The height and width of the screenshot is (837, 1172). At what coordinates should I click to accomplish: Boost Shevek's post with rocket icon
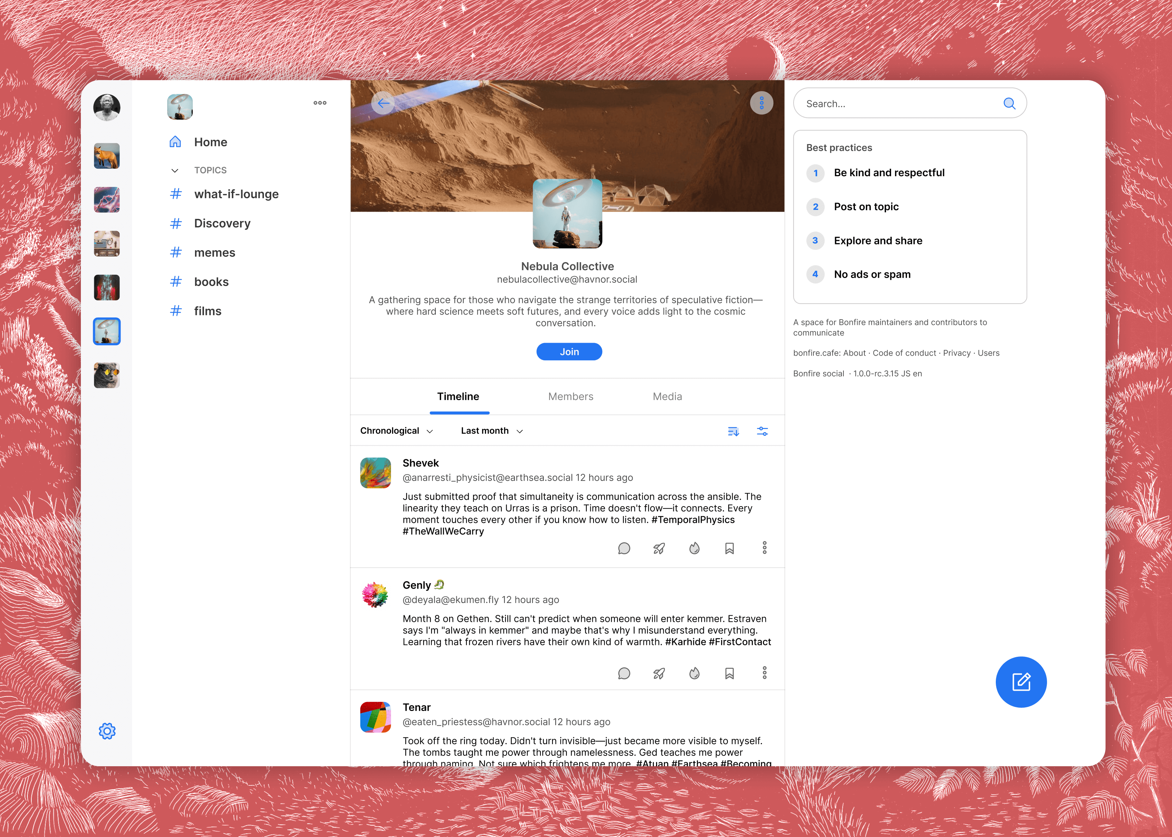coord(659,548)
